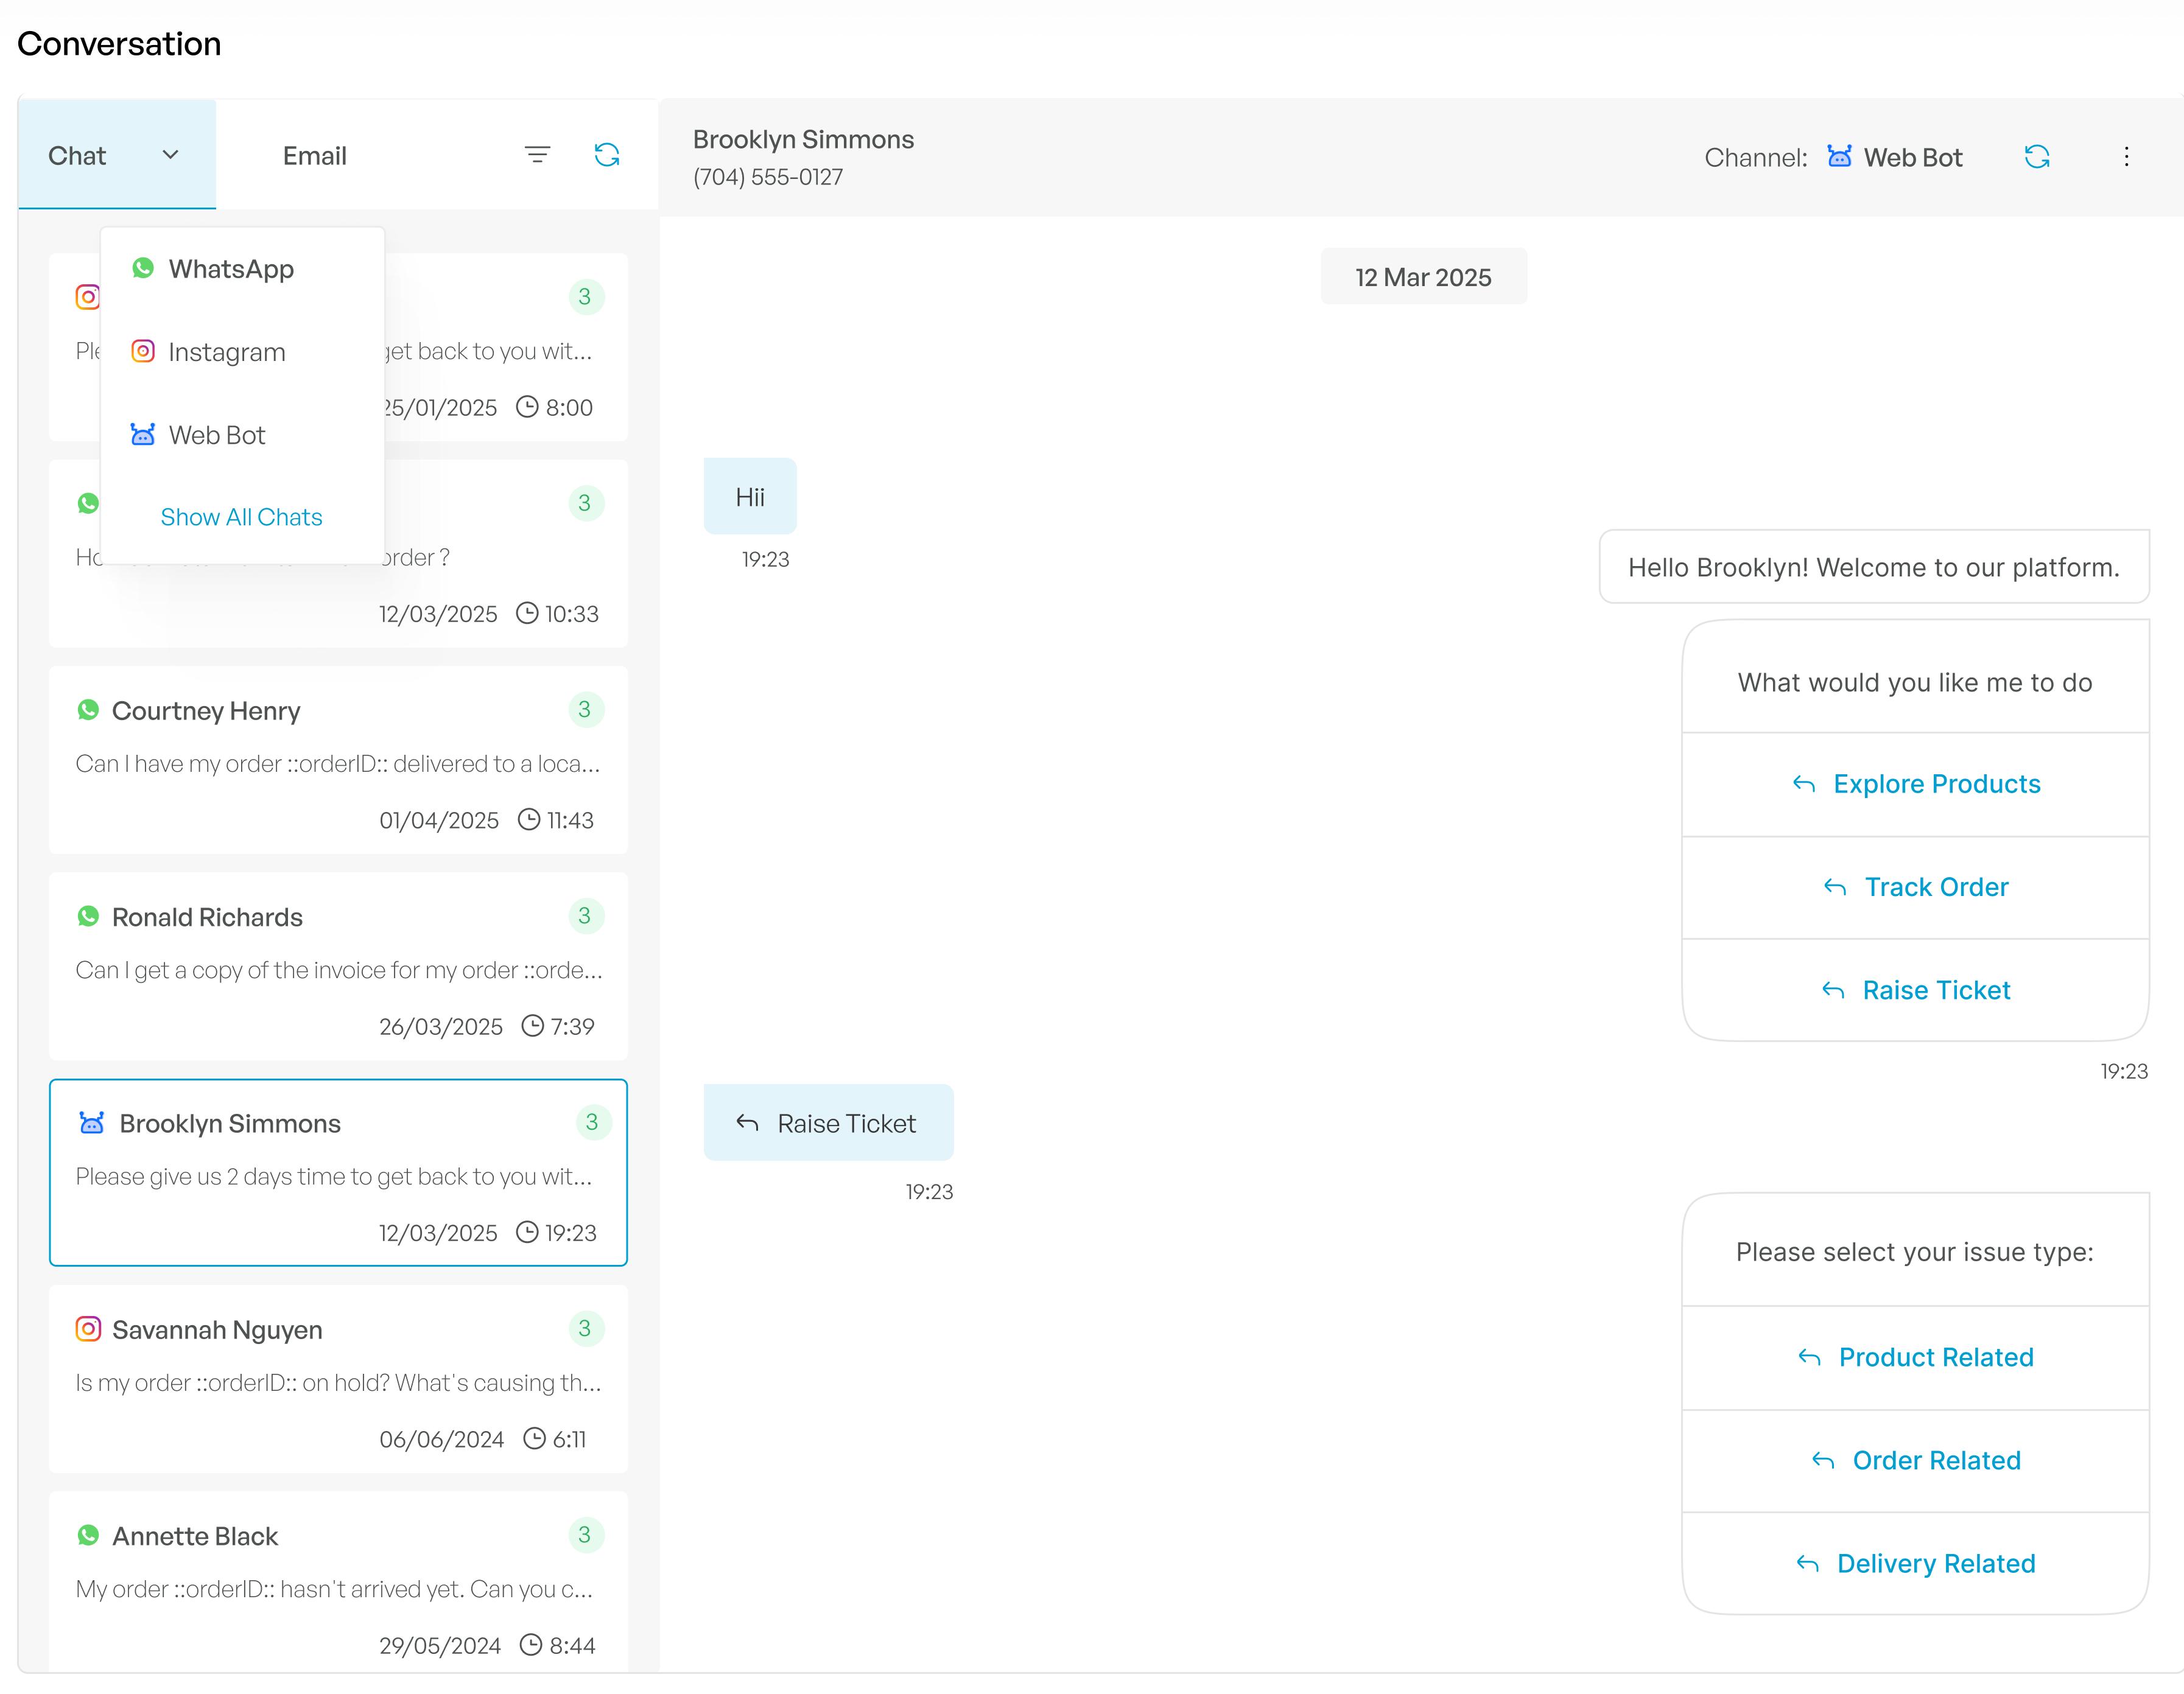Select Web Bot from the channel filter menu
Image resolution: width=2184 pixels, height=1694 pixels.
pyautogui.click(x=217, y=434)
